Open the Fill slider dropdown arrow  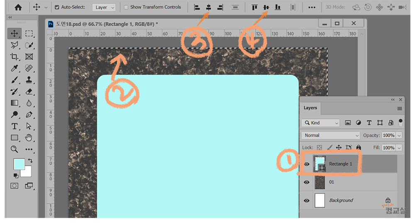point(399,148)
